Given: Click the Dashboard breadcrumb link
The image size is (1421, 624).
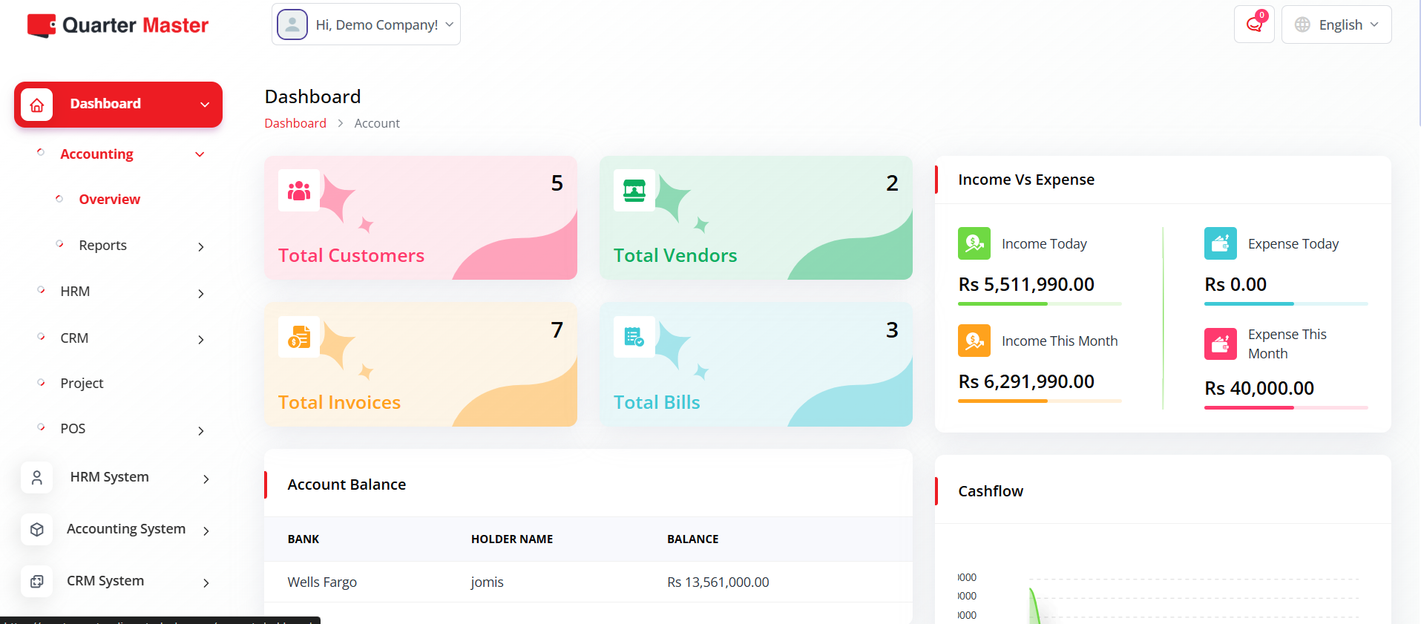Looking at the screenshot, I should [295, 123].
